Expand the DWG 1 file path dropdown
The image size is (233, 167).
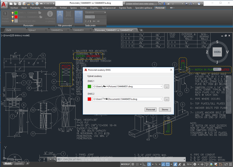click(161, 86)
